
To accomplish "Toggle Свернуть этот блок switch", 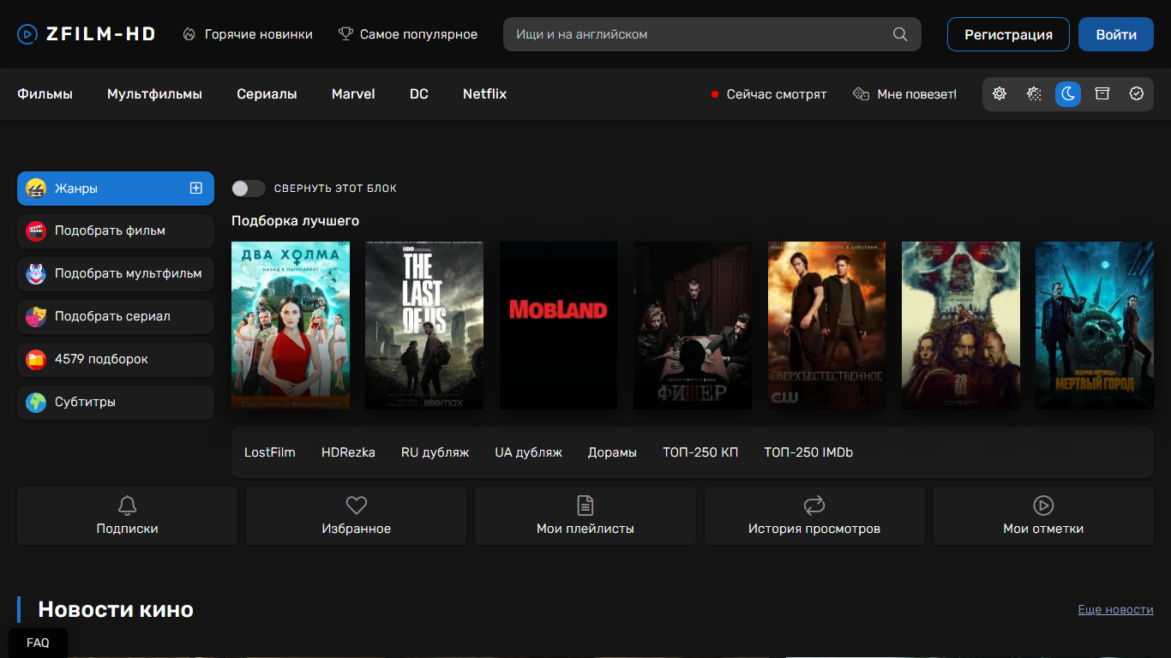I will click(249, 188).
